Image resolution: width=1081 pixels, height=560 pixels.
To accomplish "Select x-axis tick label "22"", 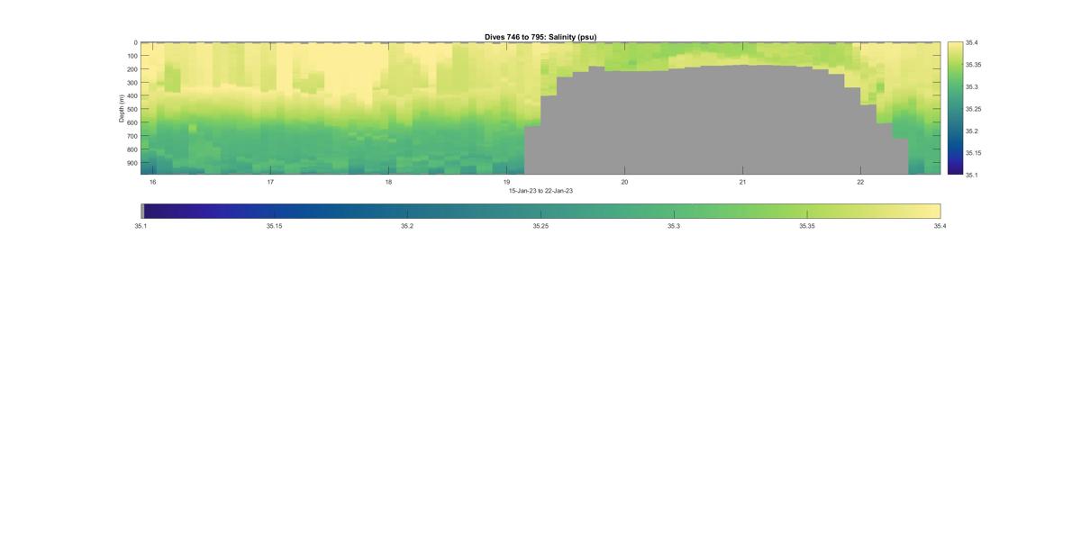I will click(x=860, y=182).
